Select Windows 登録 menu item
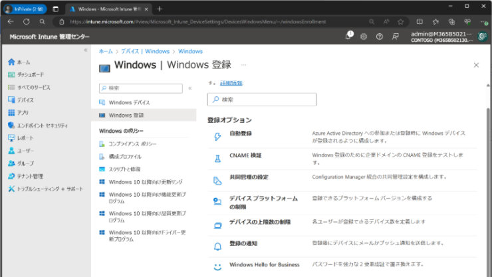 (x=144, y=115)
